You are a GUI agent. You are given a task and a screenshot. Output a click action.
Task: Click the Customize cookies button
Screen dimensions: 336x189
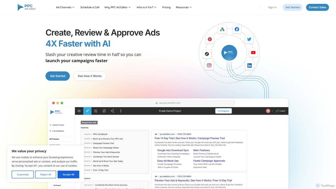23,175
